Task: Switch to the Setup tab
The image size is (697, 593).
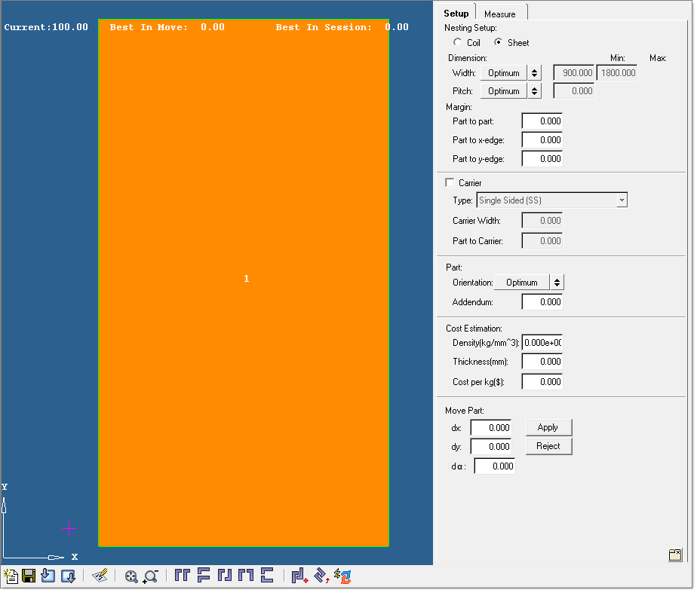Action: click(x=456, y=13)
